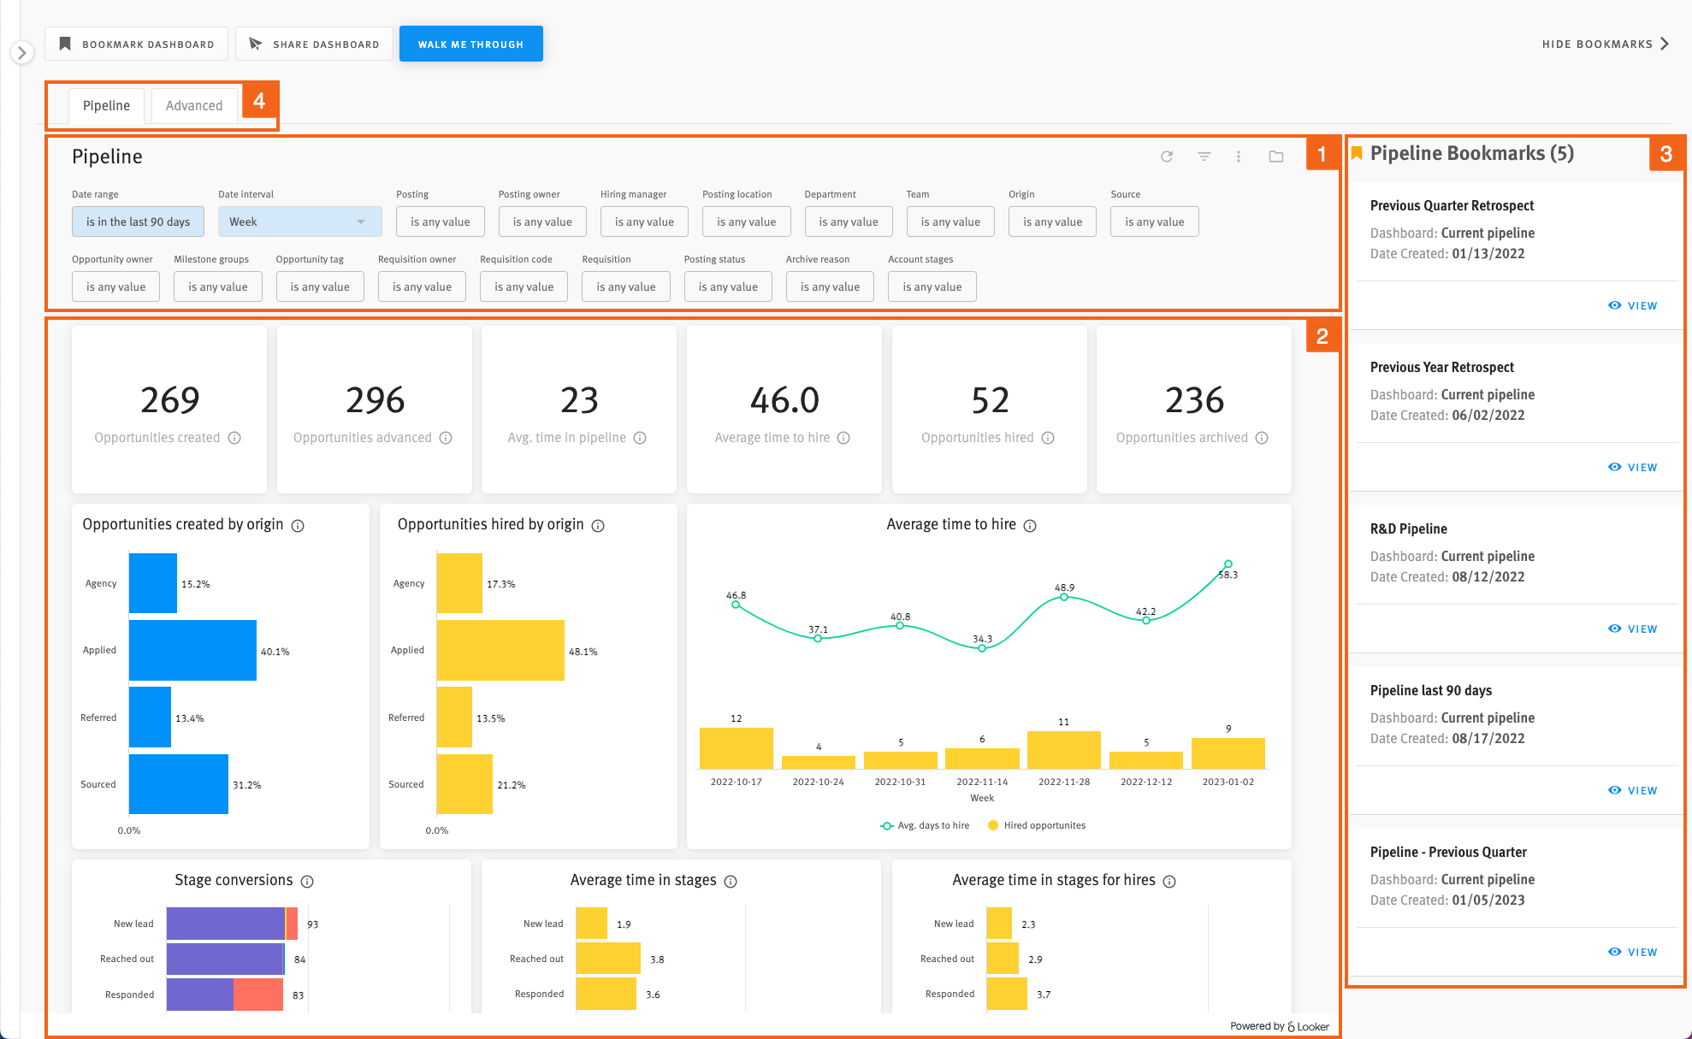Click info icon by Average time to hire chart
The height and width of the screenshot is (1039, 1692).
[1030, 526]
